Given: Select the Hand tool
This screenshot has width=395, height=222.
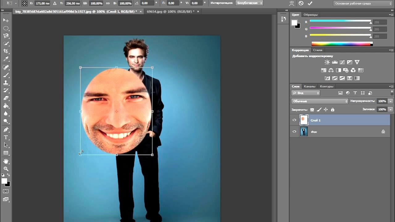Looking at the screenshot, I should (6, 161).
